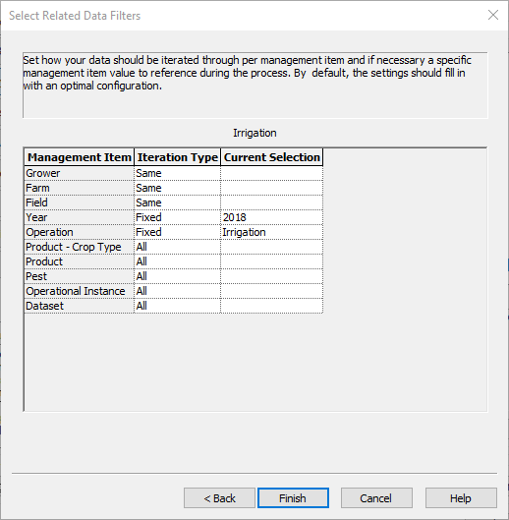Click the empty Dataset current selection cell
The width and height of the screenshot is (509, 520).
[271, 306]
